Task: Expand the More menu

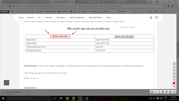Action: coord(109,17)
